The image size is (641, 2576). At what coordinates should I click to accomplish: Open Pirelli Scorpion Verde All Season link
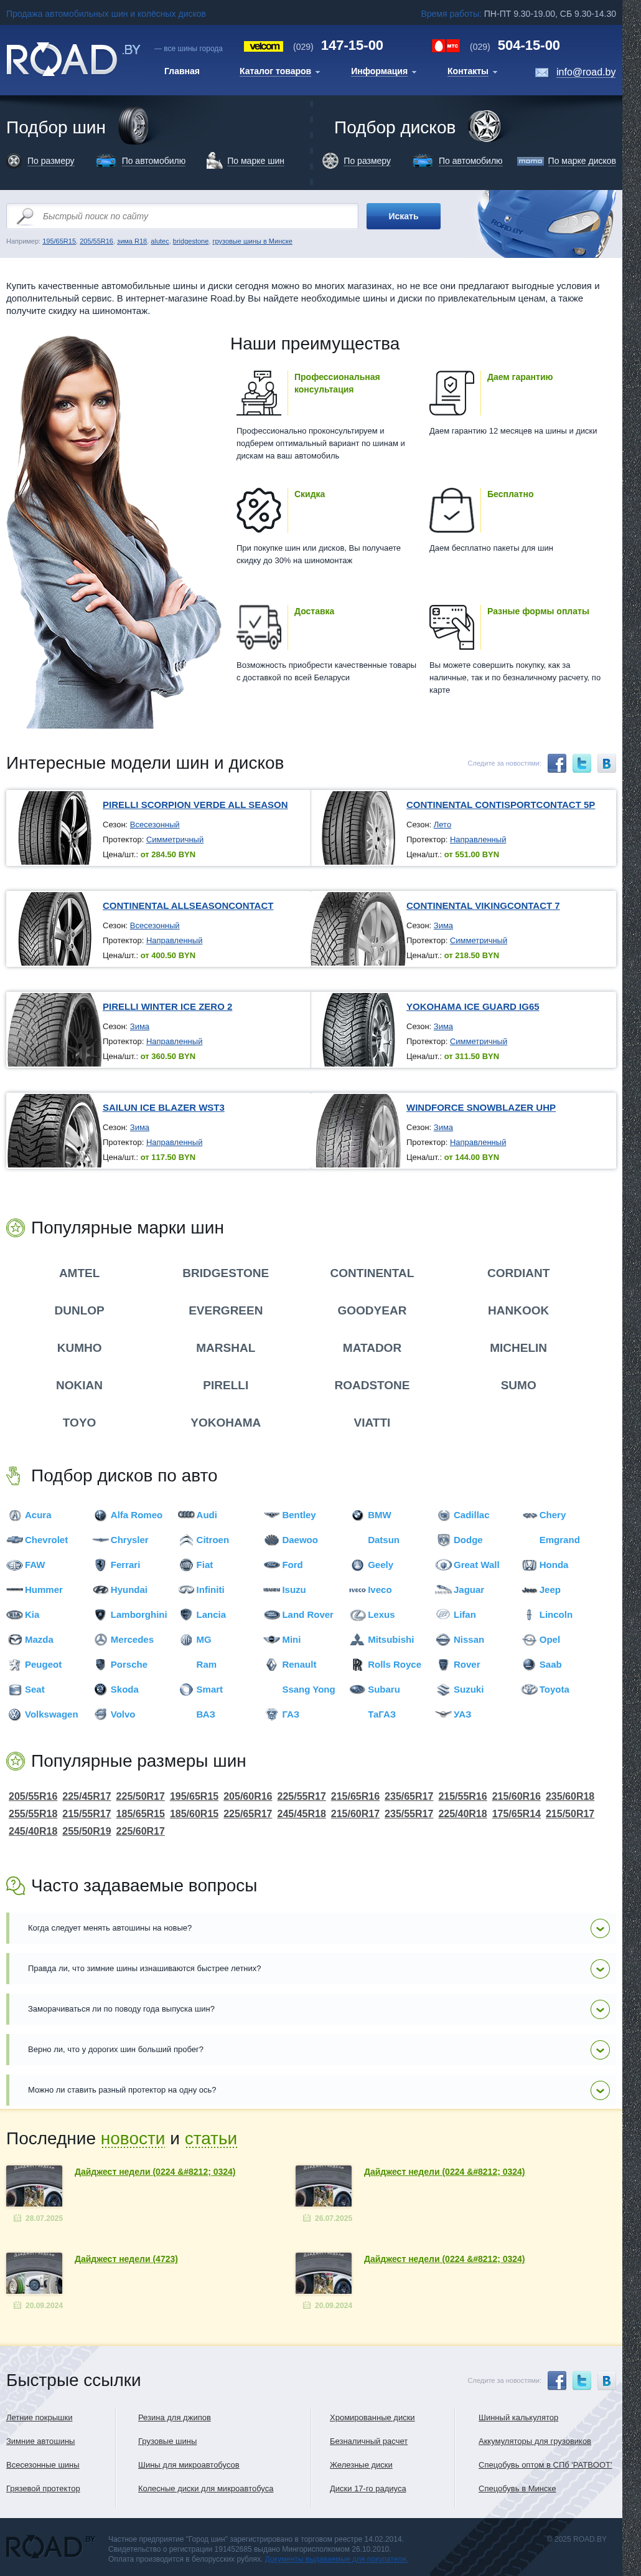point(195,805)
